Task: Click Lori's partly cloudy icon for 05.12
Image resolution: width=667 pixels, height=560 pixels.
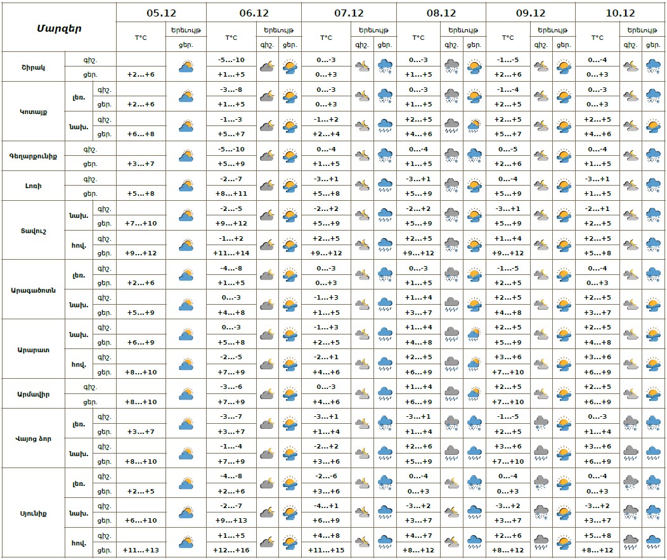Action: tap(186, 186)
